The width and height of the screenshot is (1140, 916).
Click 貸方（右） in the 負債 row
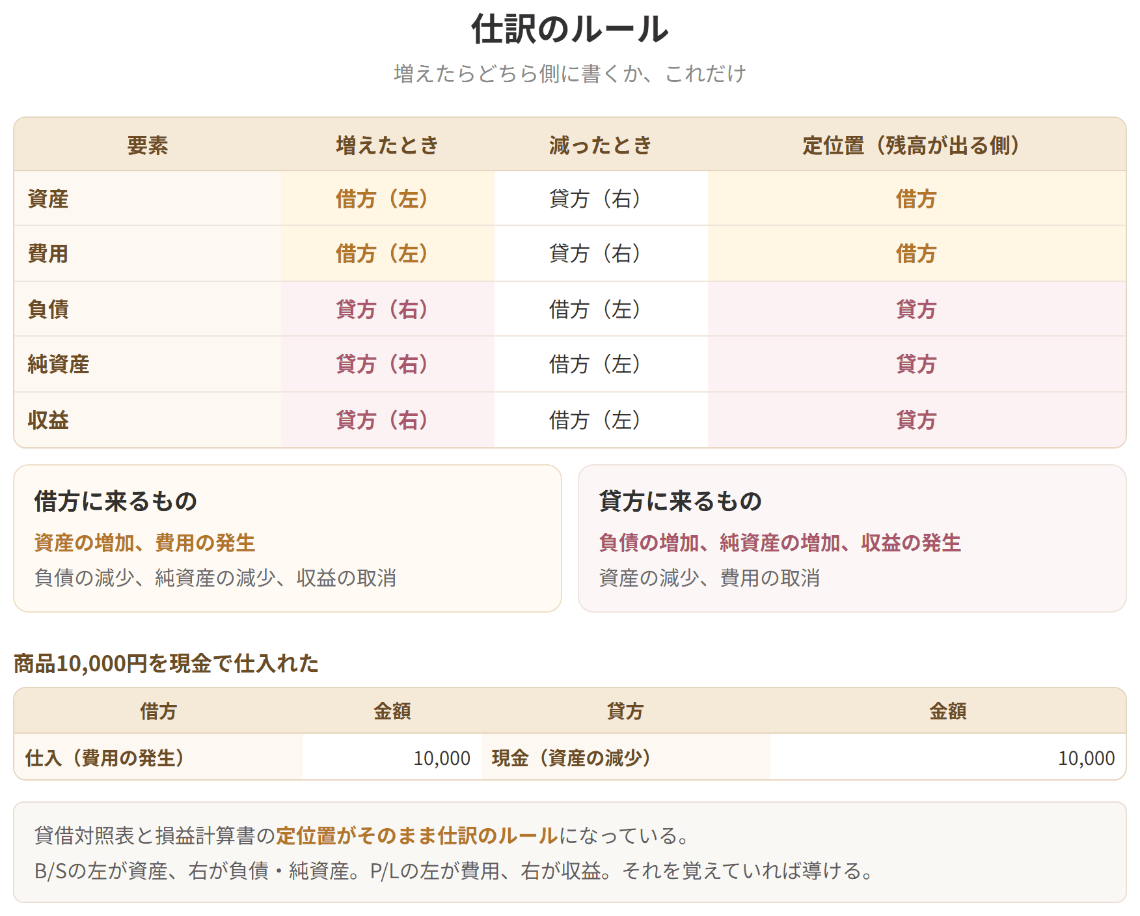pos(388,309)
